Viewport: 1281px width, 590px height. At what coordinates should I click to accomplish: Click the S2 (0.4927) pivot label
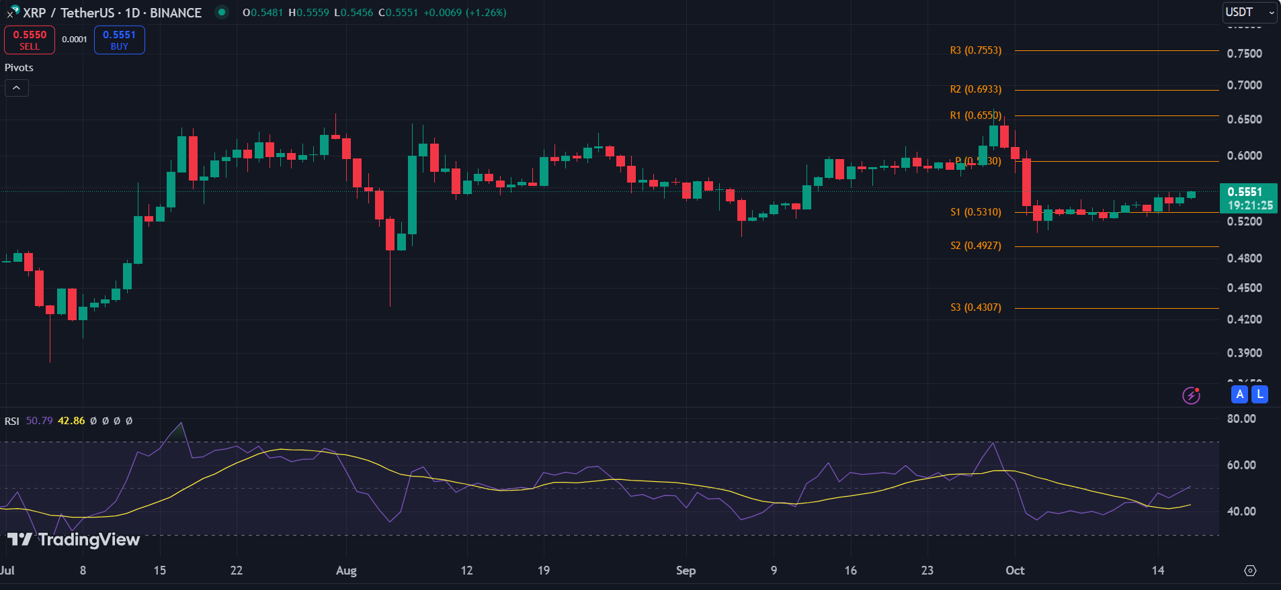[975, 246]
